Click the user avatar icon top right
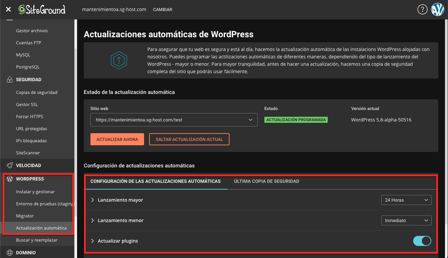 pos(438,9)
